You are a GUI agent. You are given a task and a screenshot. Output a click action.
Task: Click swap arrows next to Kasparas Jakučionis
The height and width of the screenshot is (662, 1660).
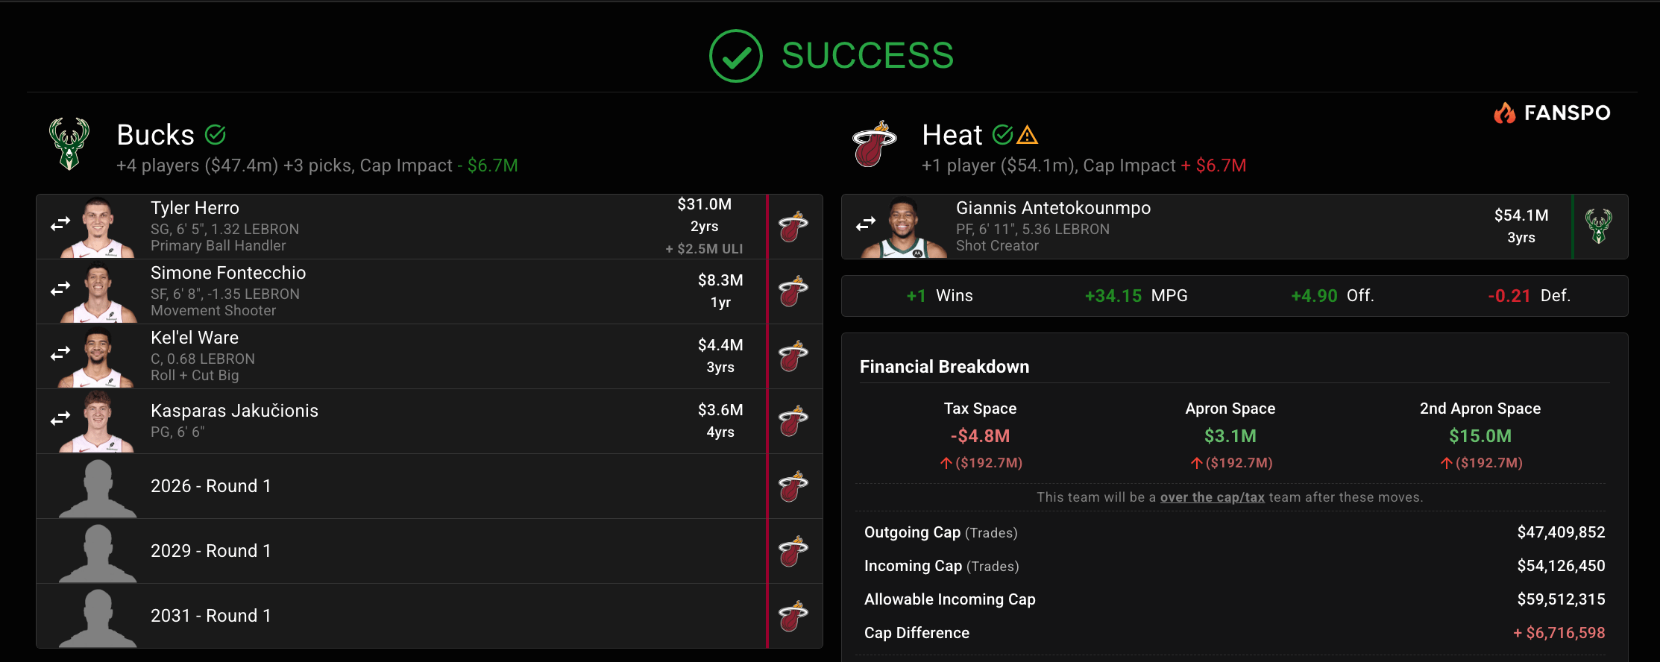coord(60,418)
